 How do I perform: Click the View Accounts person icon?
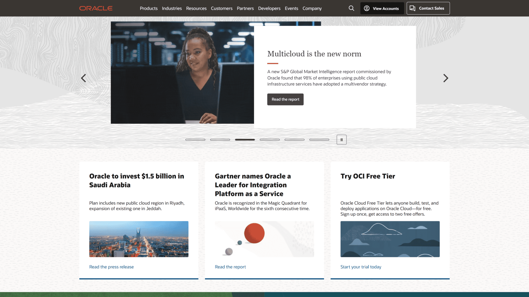pos(366,8)
